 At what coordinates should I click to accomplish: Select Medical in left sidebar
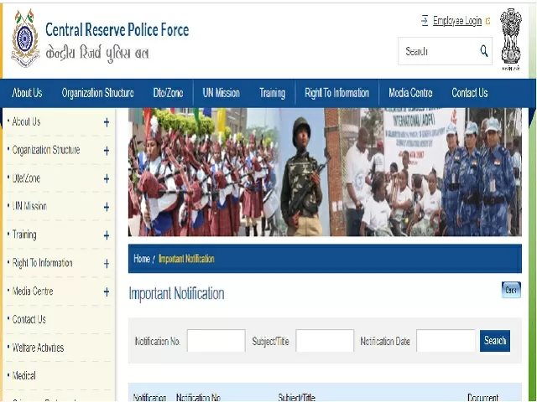[24, 376]
